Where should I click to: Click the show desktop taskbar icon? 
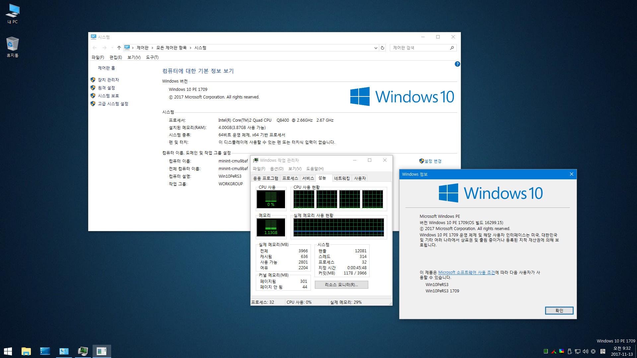click(45, 351)
